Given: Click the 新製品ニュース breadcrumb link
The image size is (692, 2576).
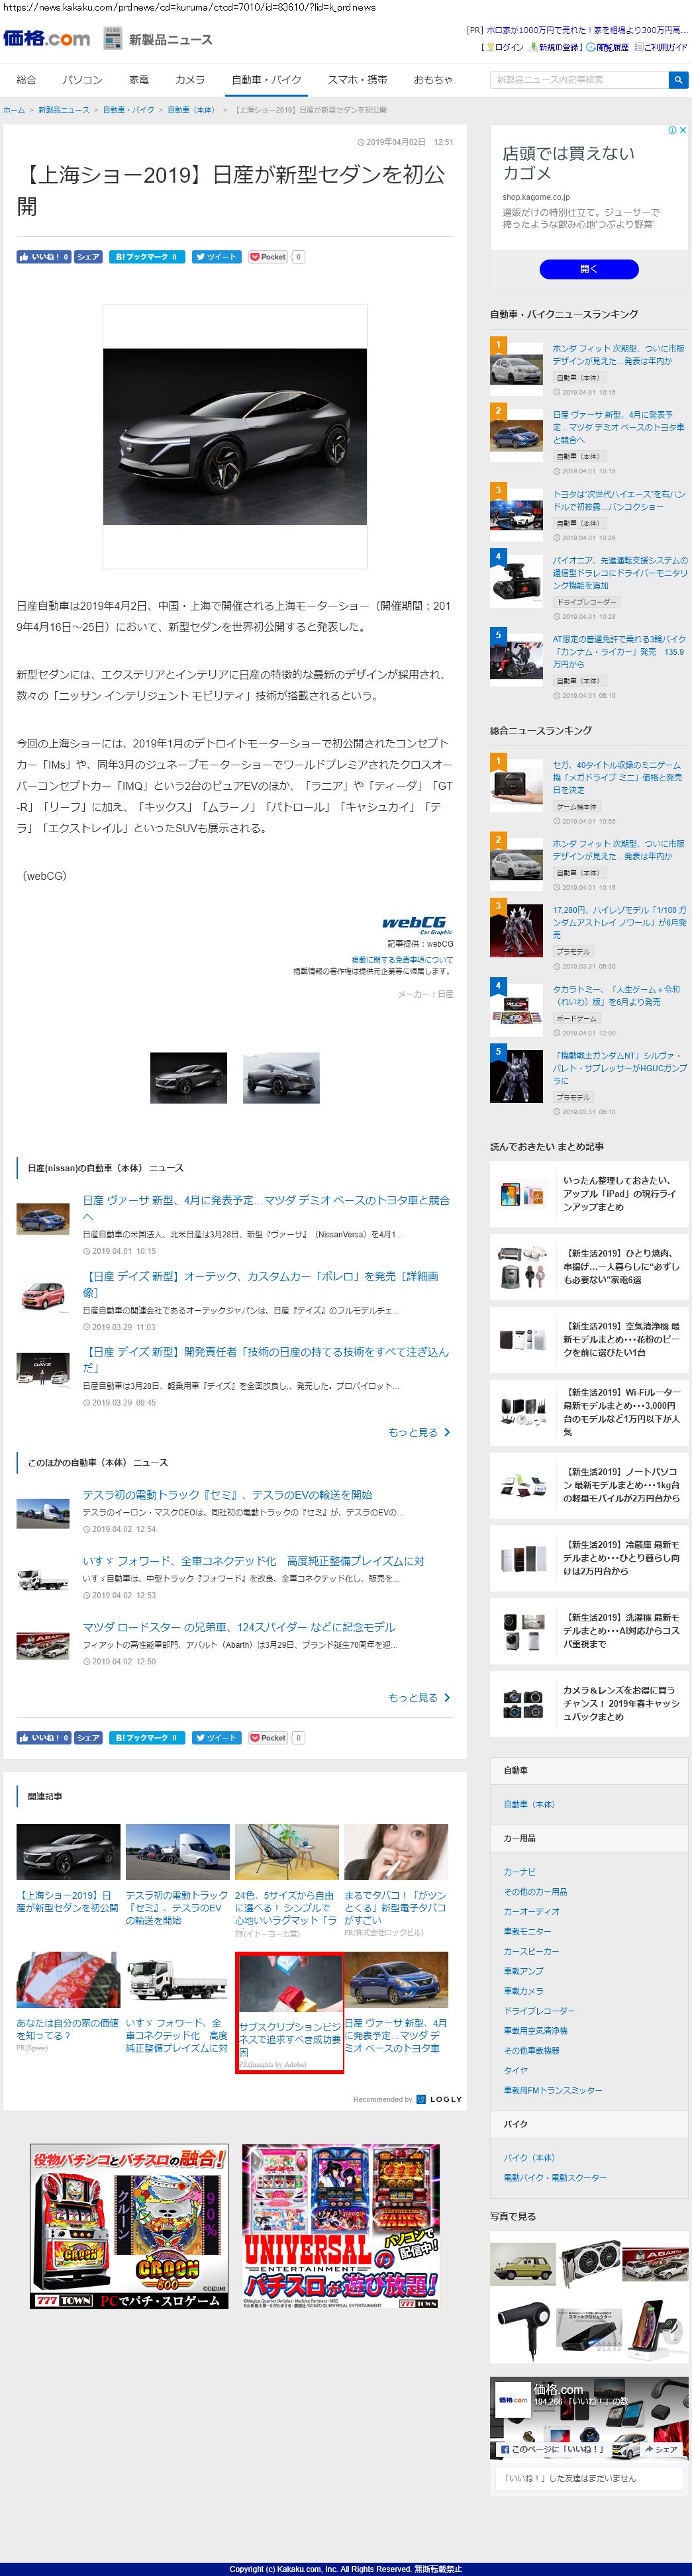Looking at the screenshot, I should [x=64, y=110].
